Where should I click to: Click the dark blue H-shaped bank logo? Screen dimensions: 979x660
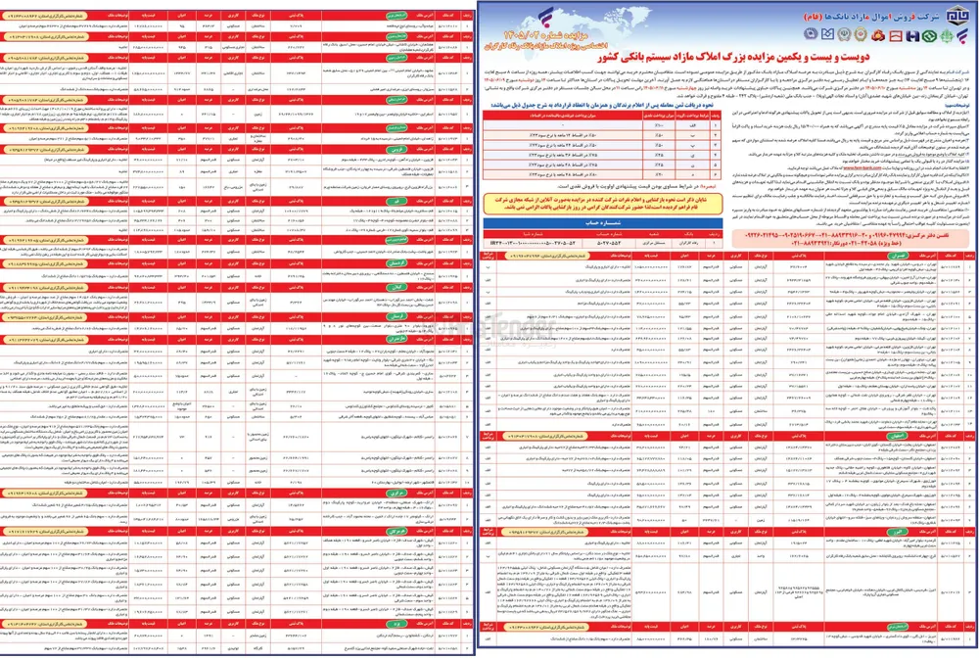click(913, 35)
